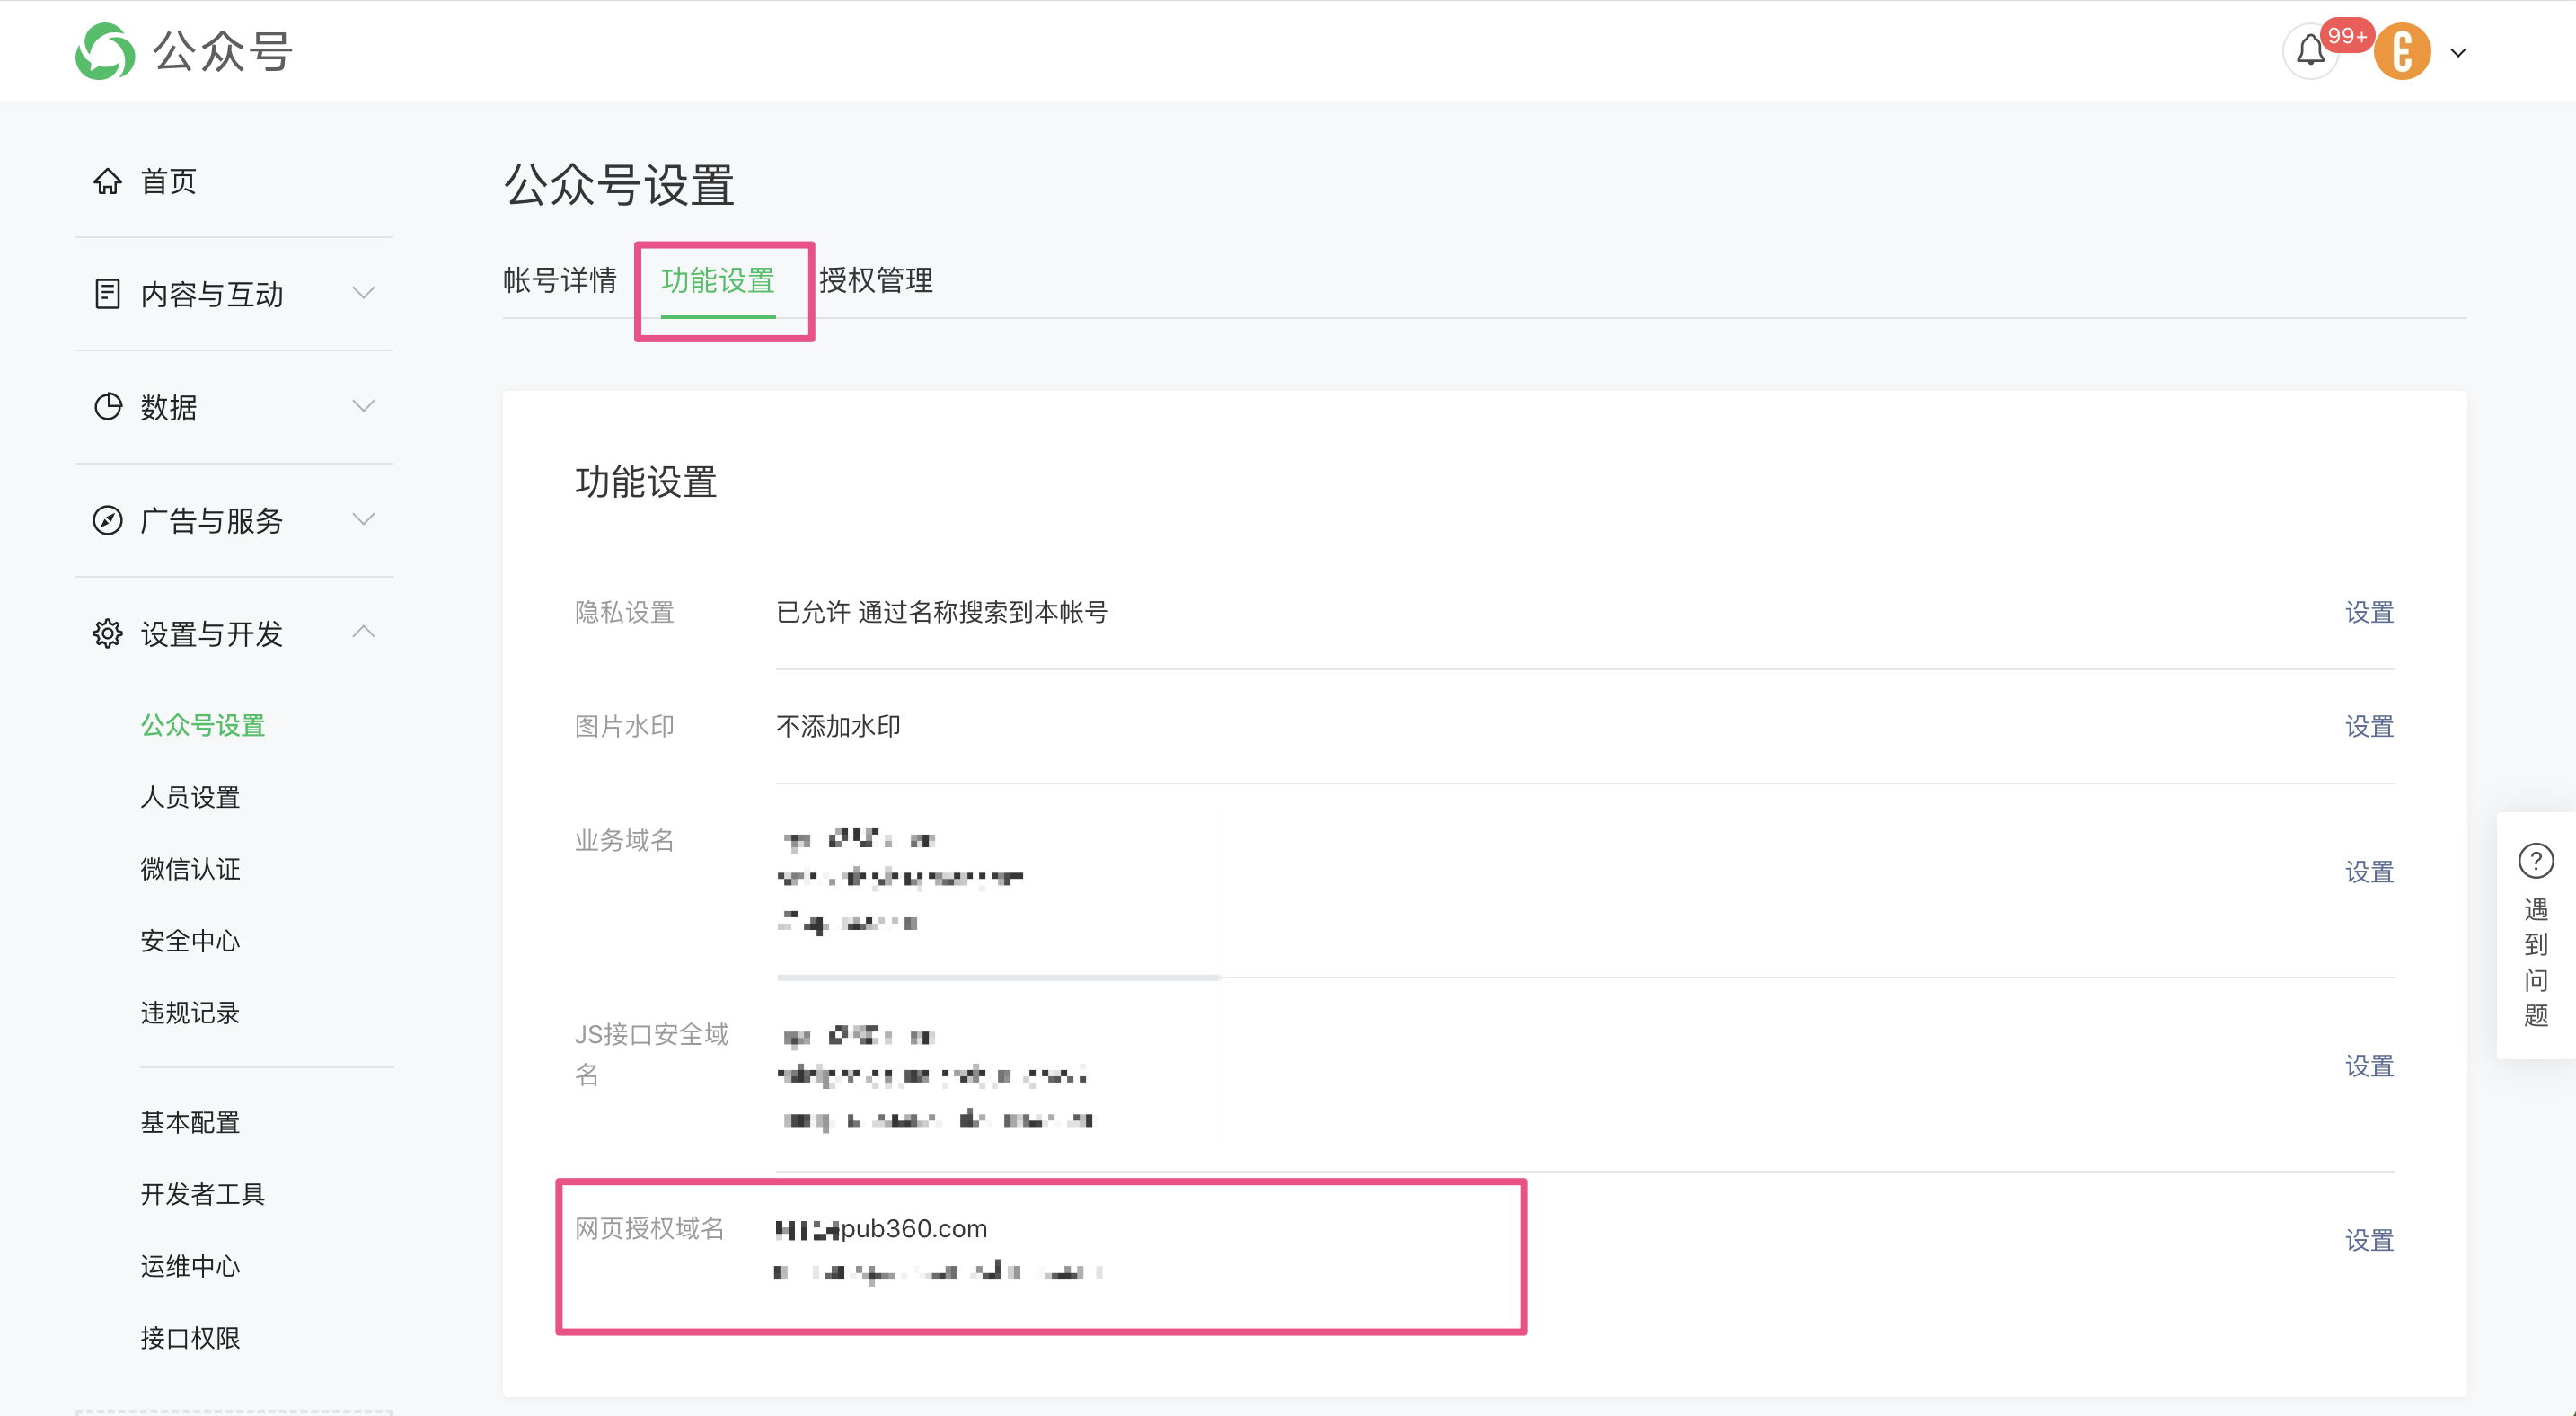Collapse the 设置与开发 section chevron
Image resolution: width=2576 pixels, height=1416 pixels.
coord(364,632)
